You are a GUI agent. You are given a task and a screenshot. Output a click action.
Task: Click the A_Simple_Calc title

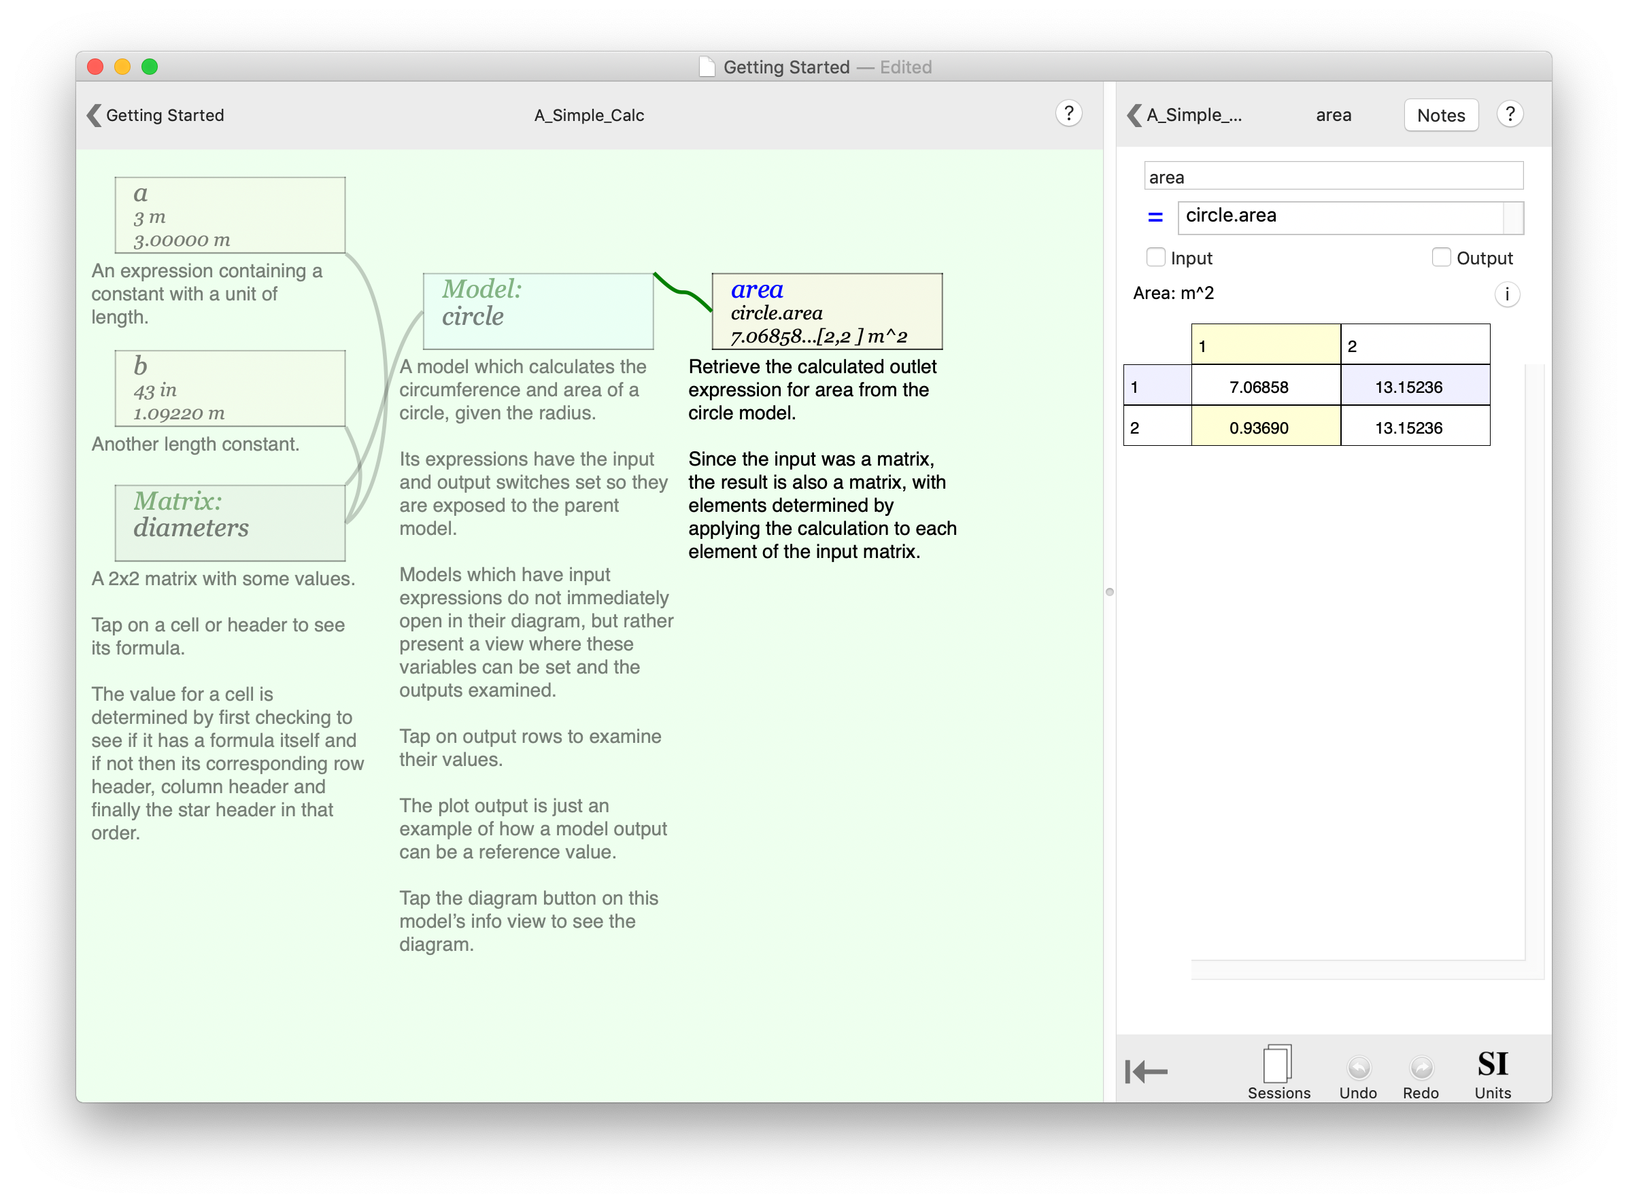(588, 115)
